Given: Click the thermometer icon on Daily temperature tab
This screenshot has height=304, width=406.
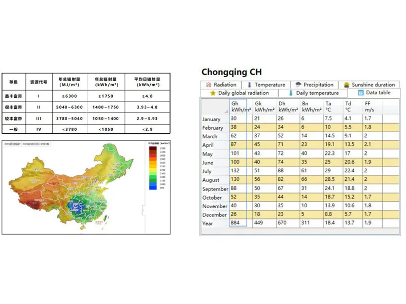Looking at the screenshot, I should coord(291,93).
